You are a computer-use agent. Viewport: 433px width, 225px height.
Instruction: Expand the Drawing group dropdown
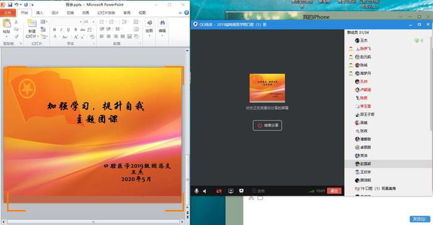[149, 35]
